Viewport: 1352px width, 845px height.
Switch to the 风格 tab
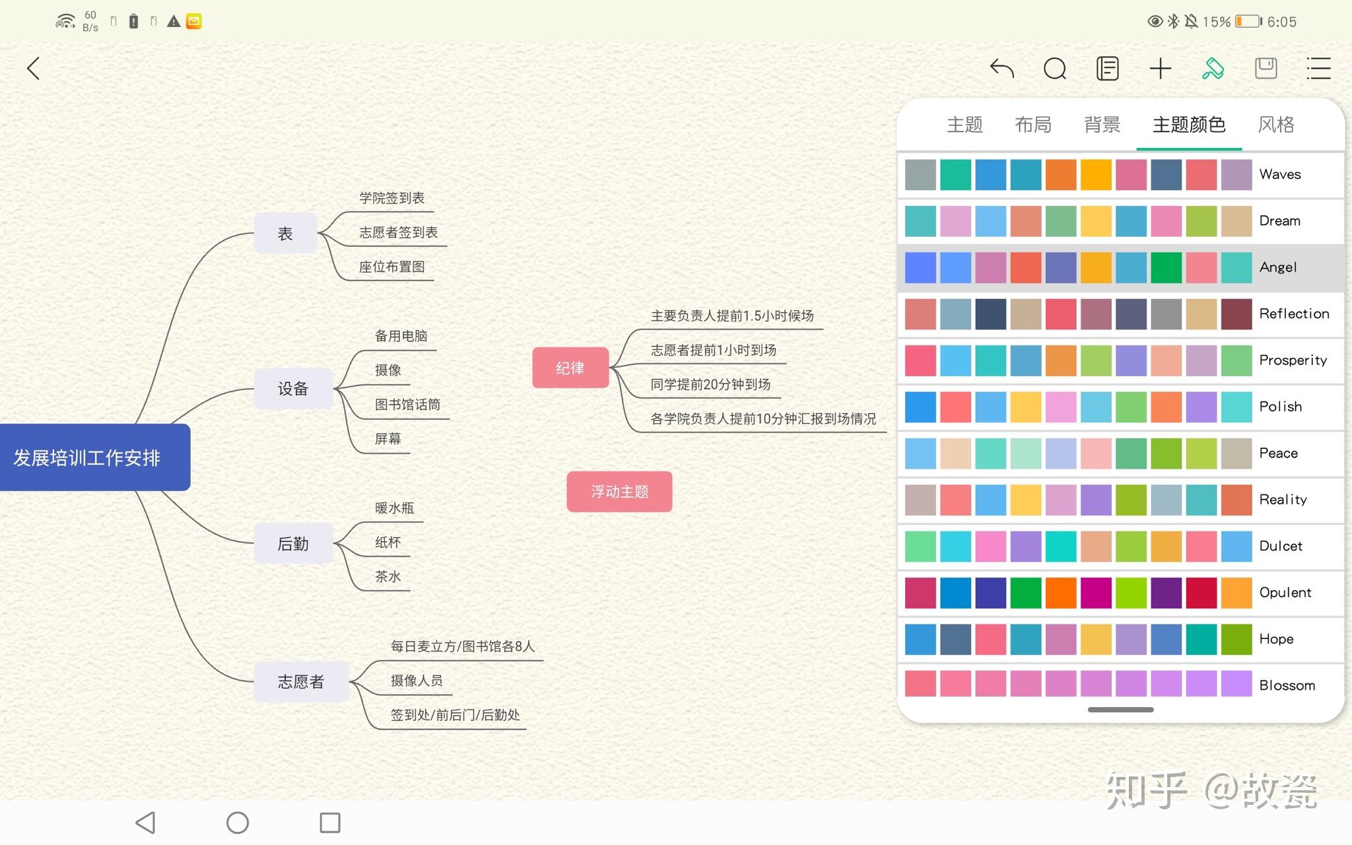[x=1276, y=124]
